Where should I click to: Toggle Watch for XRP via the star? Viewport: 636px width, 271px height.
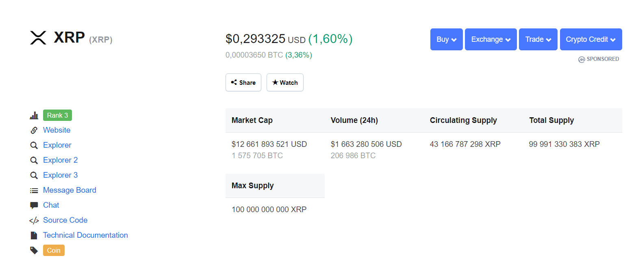(276, 82)
